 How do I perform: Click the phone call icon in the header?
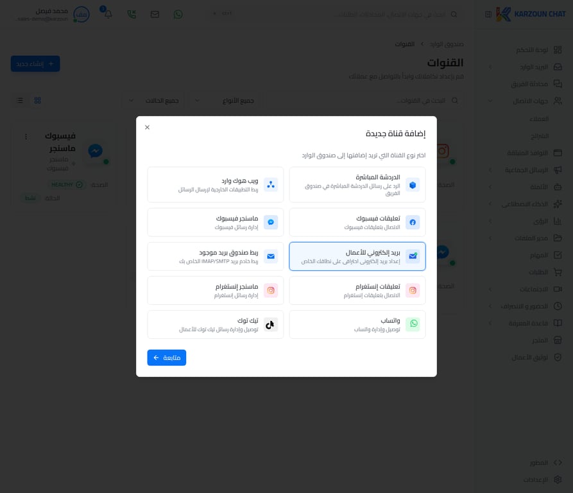click(x=132, y=14)
